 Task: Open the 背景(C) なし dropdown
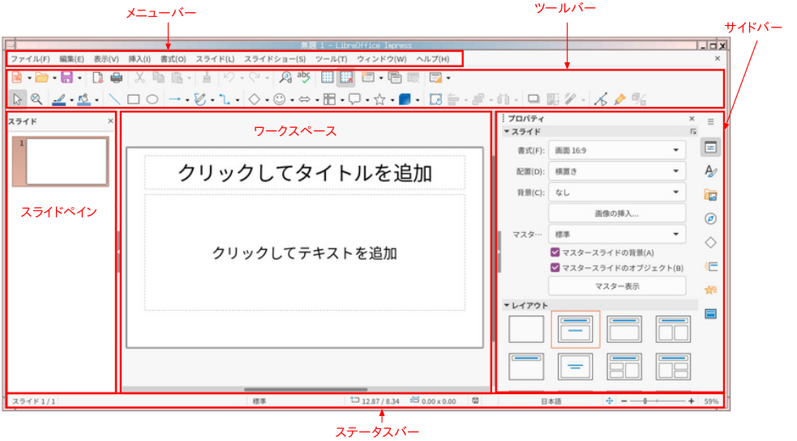[x=617, y=193]
